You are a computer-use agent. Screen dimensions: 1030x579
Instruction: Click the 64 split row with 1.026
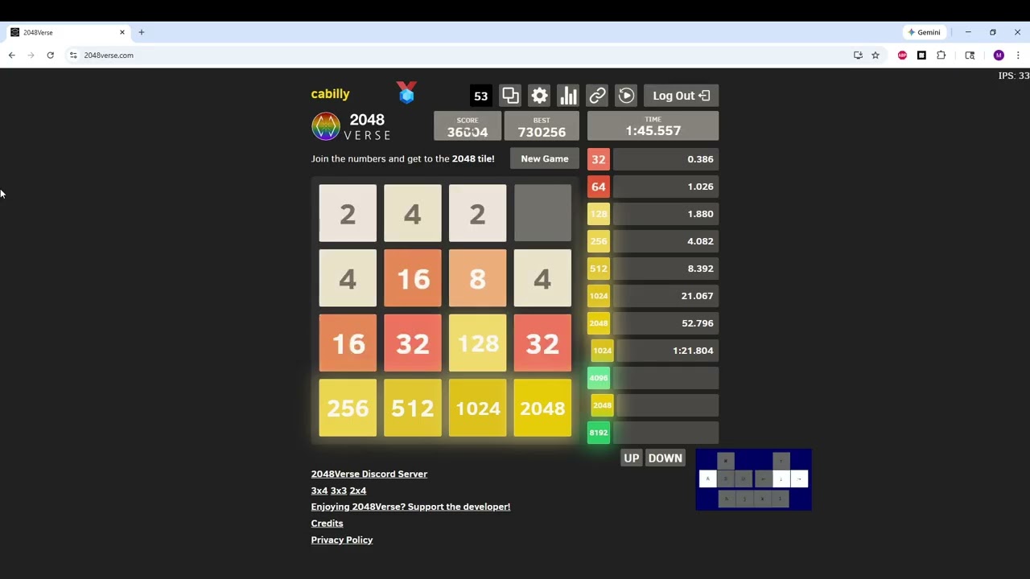click(653, 187)
